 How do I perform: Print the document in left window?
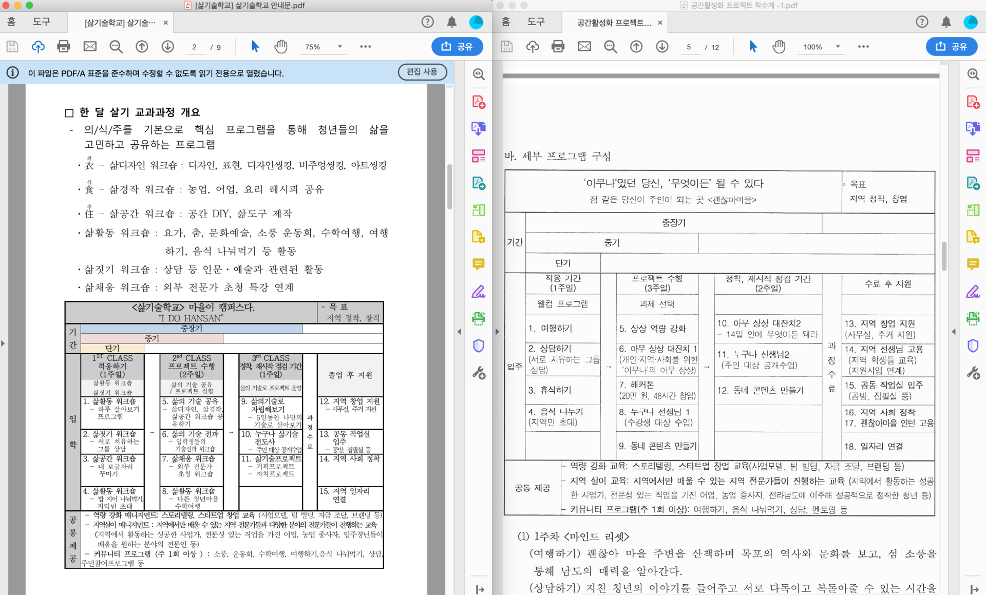pyautogui.click(x=64, y=47)
